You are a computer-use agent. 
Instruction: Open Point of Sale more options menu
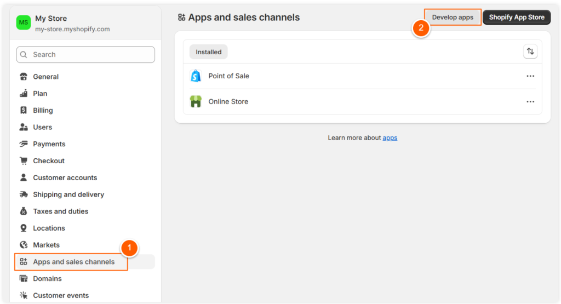[x=530, y=76]
